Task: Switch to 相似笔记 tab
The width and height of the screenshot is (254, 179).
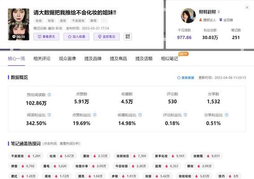Action: 169,59
